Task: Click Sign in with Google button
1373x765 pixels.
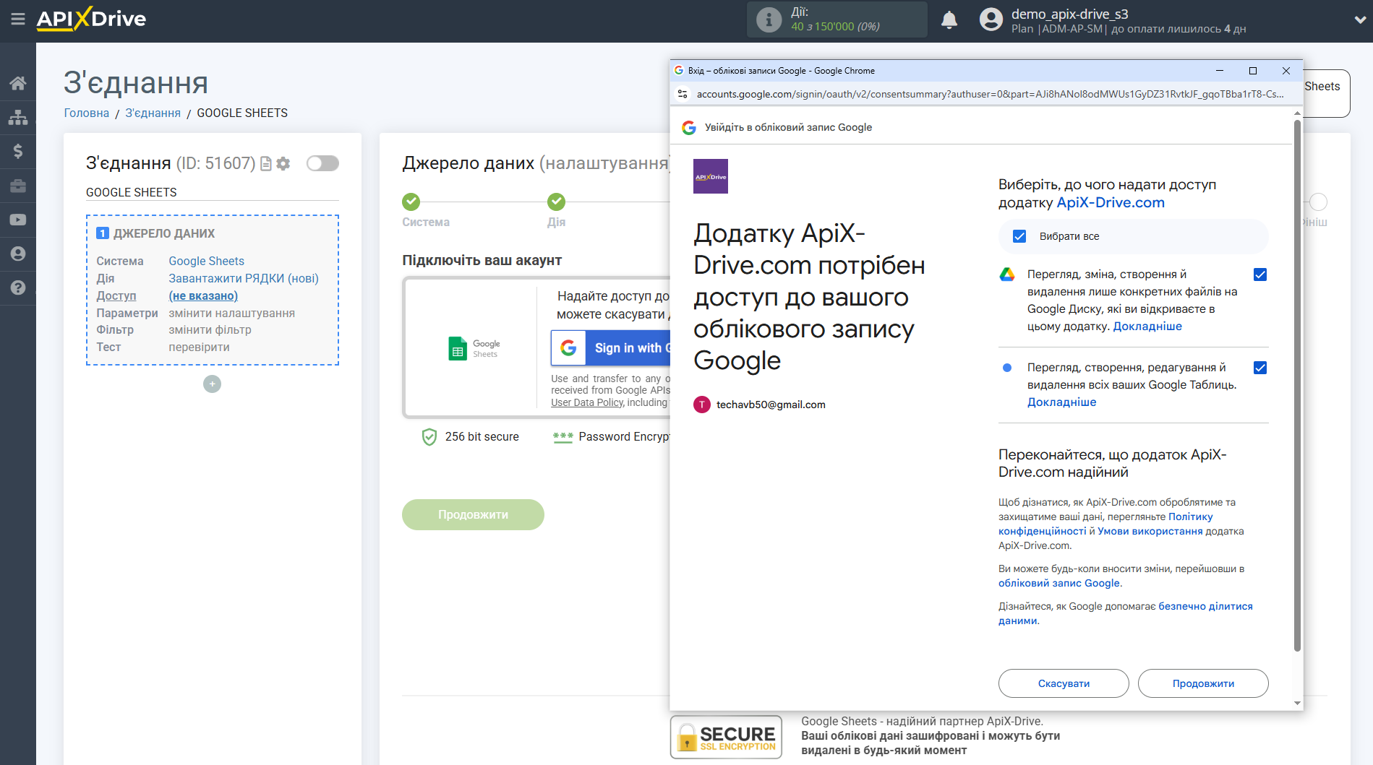Action: [611, 348]
